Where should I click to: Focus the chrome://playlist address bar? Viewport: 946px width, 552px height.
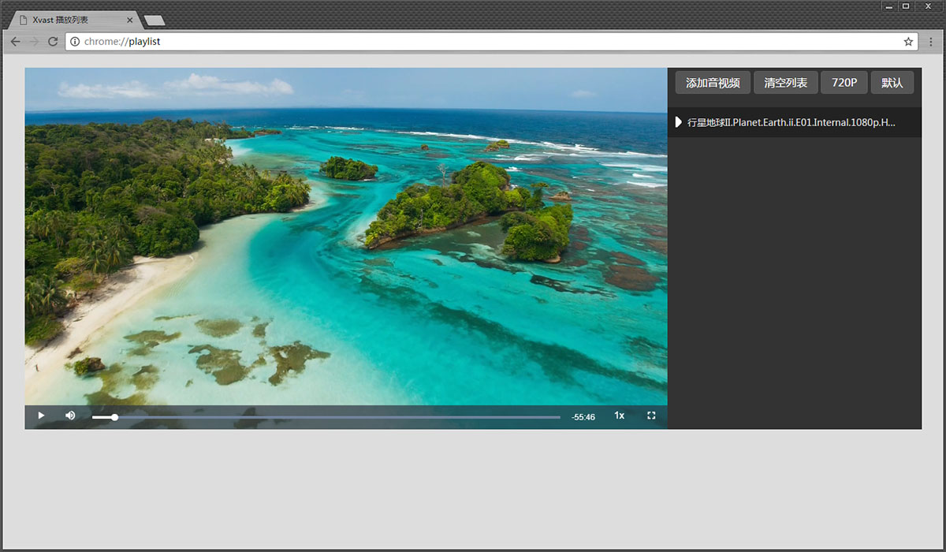pyautogui.click(x=491, y=41)
